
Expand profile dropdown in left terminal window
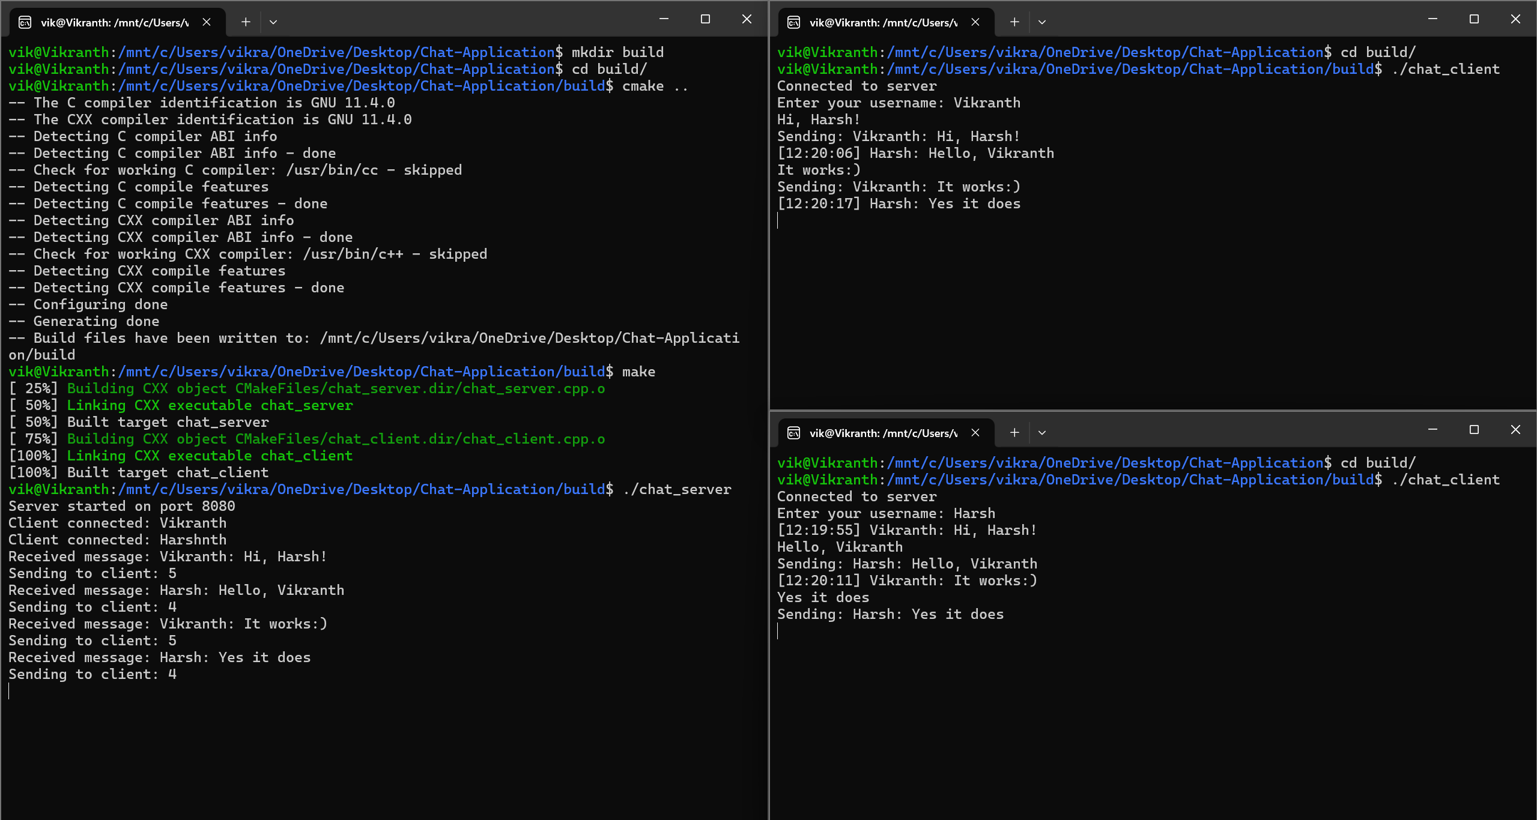click(273, 22)
